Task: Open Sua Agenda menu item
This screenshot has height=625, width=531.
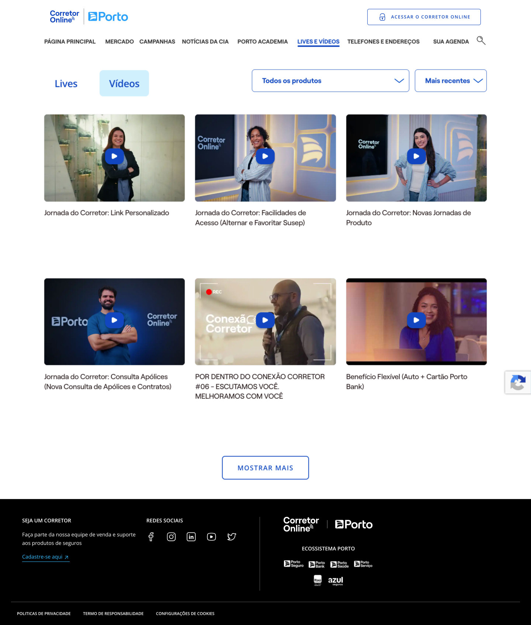Action: (451, 42)
